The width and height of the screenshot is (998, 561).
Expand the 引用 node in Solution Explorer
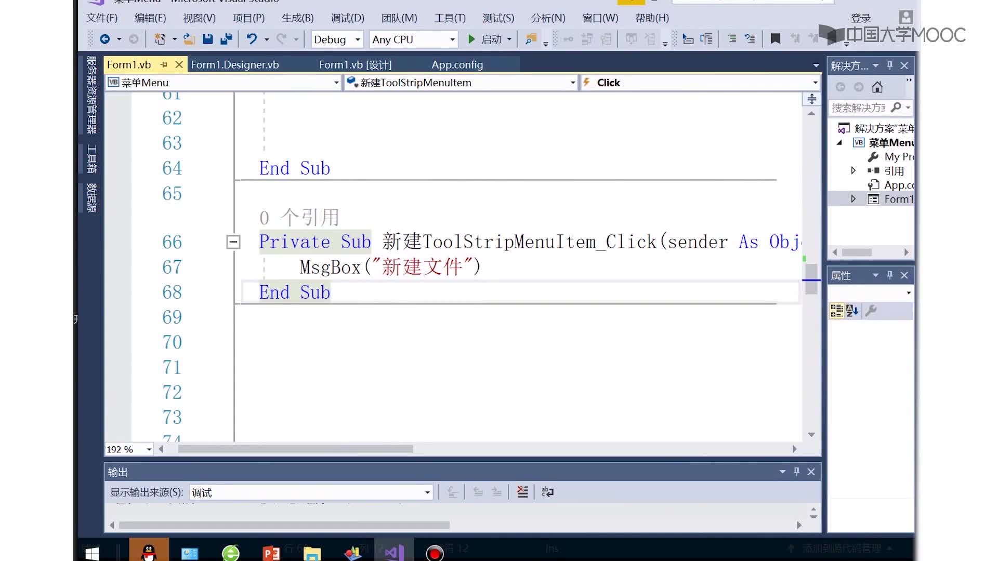pos(853,170)
